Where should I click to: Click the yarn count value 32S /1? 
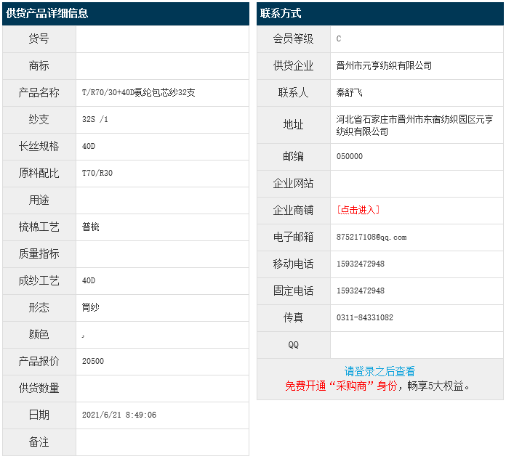[x=95, y=119]
